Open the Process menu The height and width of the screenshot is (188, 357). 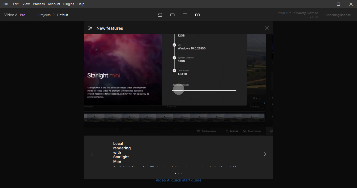tap(39, 4)
